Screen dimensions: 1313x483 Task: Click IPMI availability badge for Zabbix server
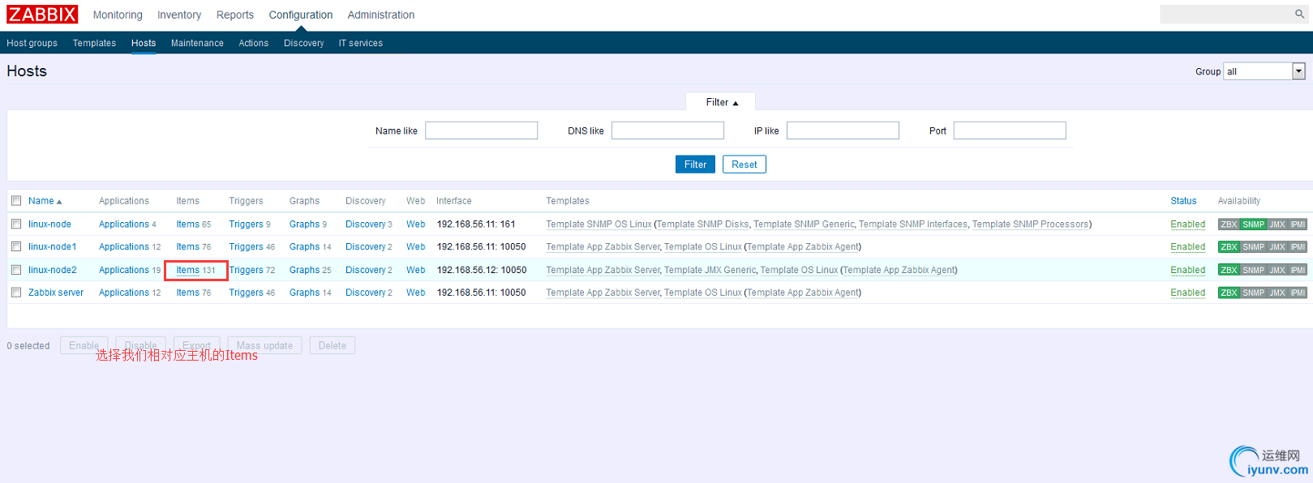1298,293
